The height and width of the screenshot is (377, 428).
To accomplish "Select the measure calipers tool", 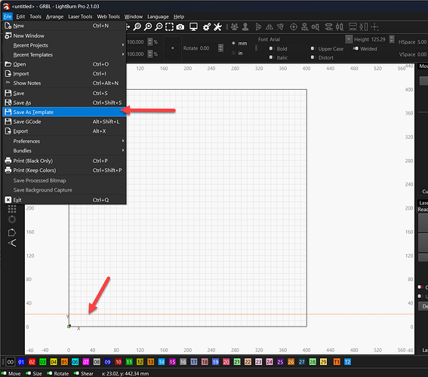I will tap(12, 243).
